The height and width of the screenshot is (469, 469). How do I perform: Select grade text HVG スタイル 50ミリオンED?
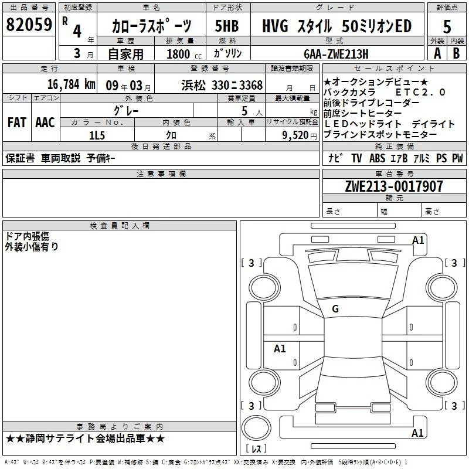(x=337, y=26)
